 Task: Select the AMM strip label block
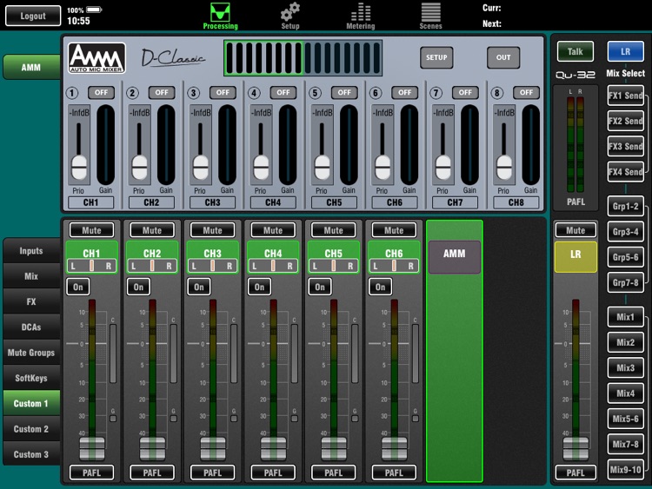click(454, 257)
